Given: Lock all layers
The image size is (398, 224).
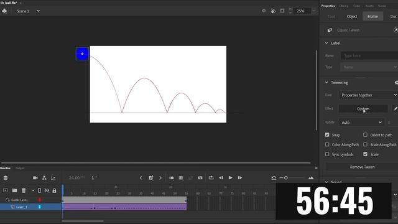Looking at the screenshot, I should 54,190.
